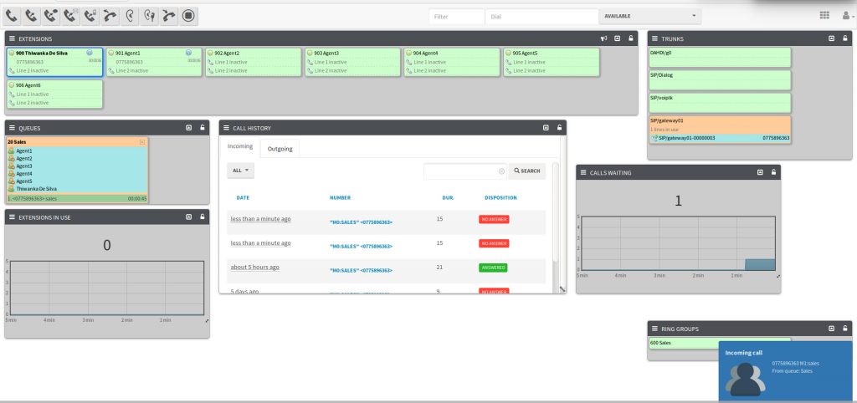Click the call Pickup toolbar icon
This screenshot has height=403, width=857.
(x=110, y=17)
